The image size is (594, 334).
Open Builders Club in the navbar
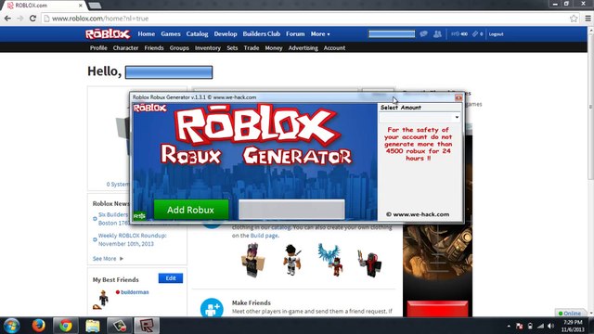coord(262,34)
